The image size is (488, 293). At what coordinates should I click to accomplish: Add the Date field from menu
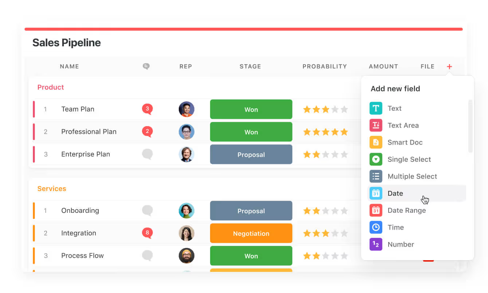click(x=395, y=194)
